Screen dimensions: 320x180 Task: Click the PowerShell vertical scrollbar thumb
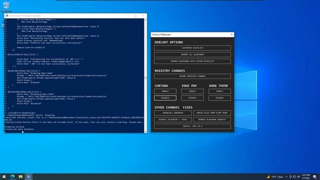point(145,78)
